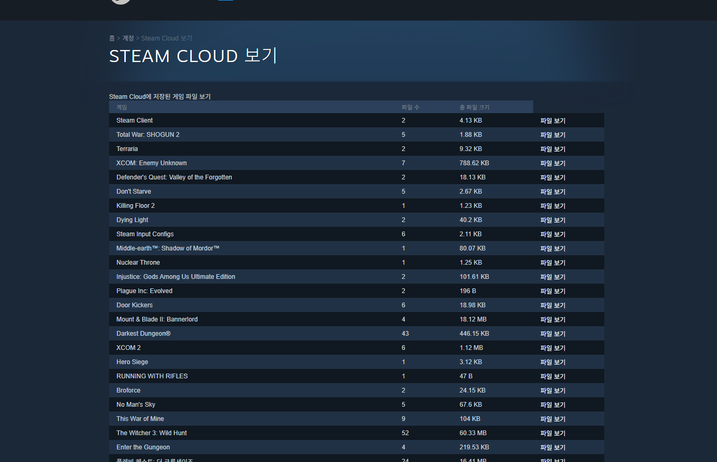View files for Steam Client

coord(553,120)
